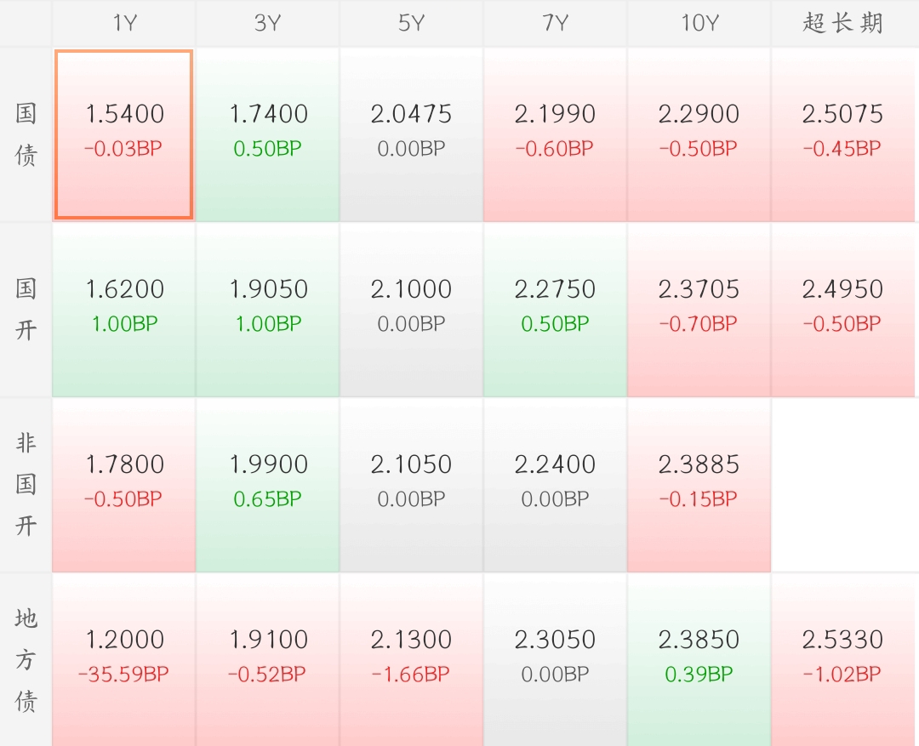Click the 5Y column header
Image resolution: width=919 pixels, height=746 pixels.
pos(412,23)
